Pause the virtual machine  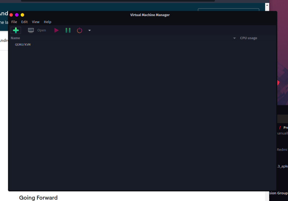point(68,30)
